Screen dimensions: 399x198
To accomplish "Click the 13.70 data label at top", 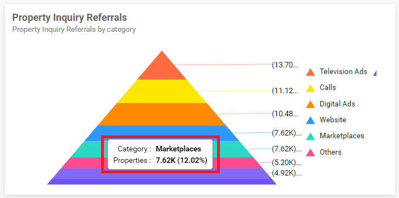I will click(x=285, y=65).
